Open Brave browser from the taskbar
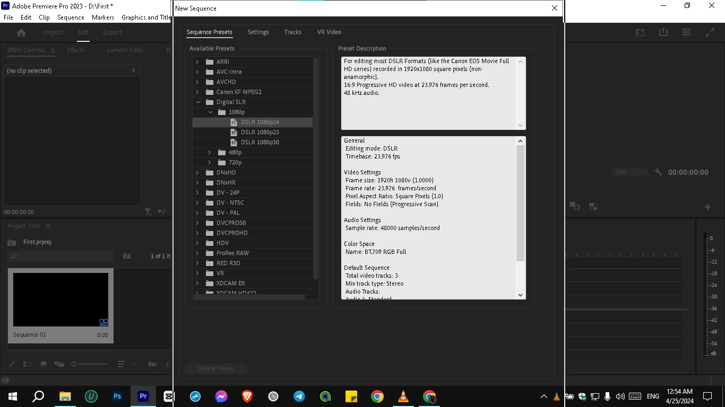The image size is (725, 407). [x=247, y=396]
